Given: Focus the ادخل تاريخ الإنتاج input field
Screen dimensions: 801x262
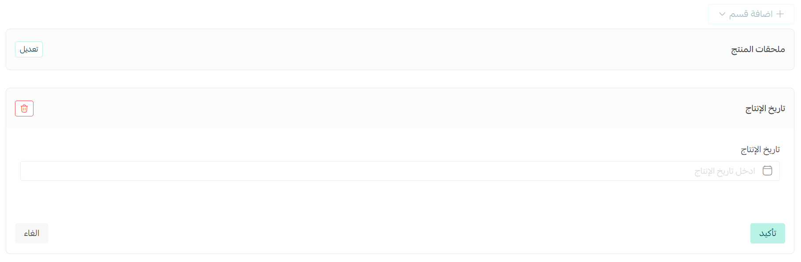Looking at the screenshot, I should [x=400, y=171].
